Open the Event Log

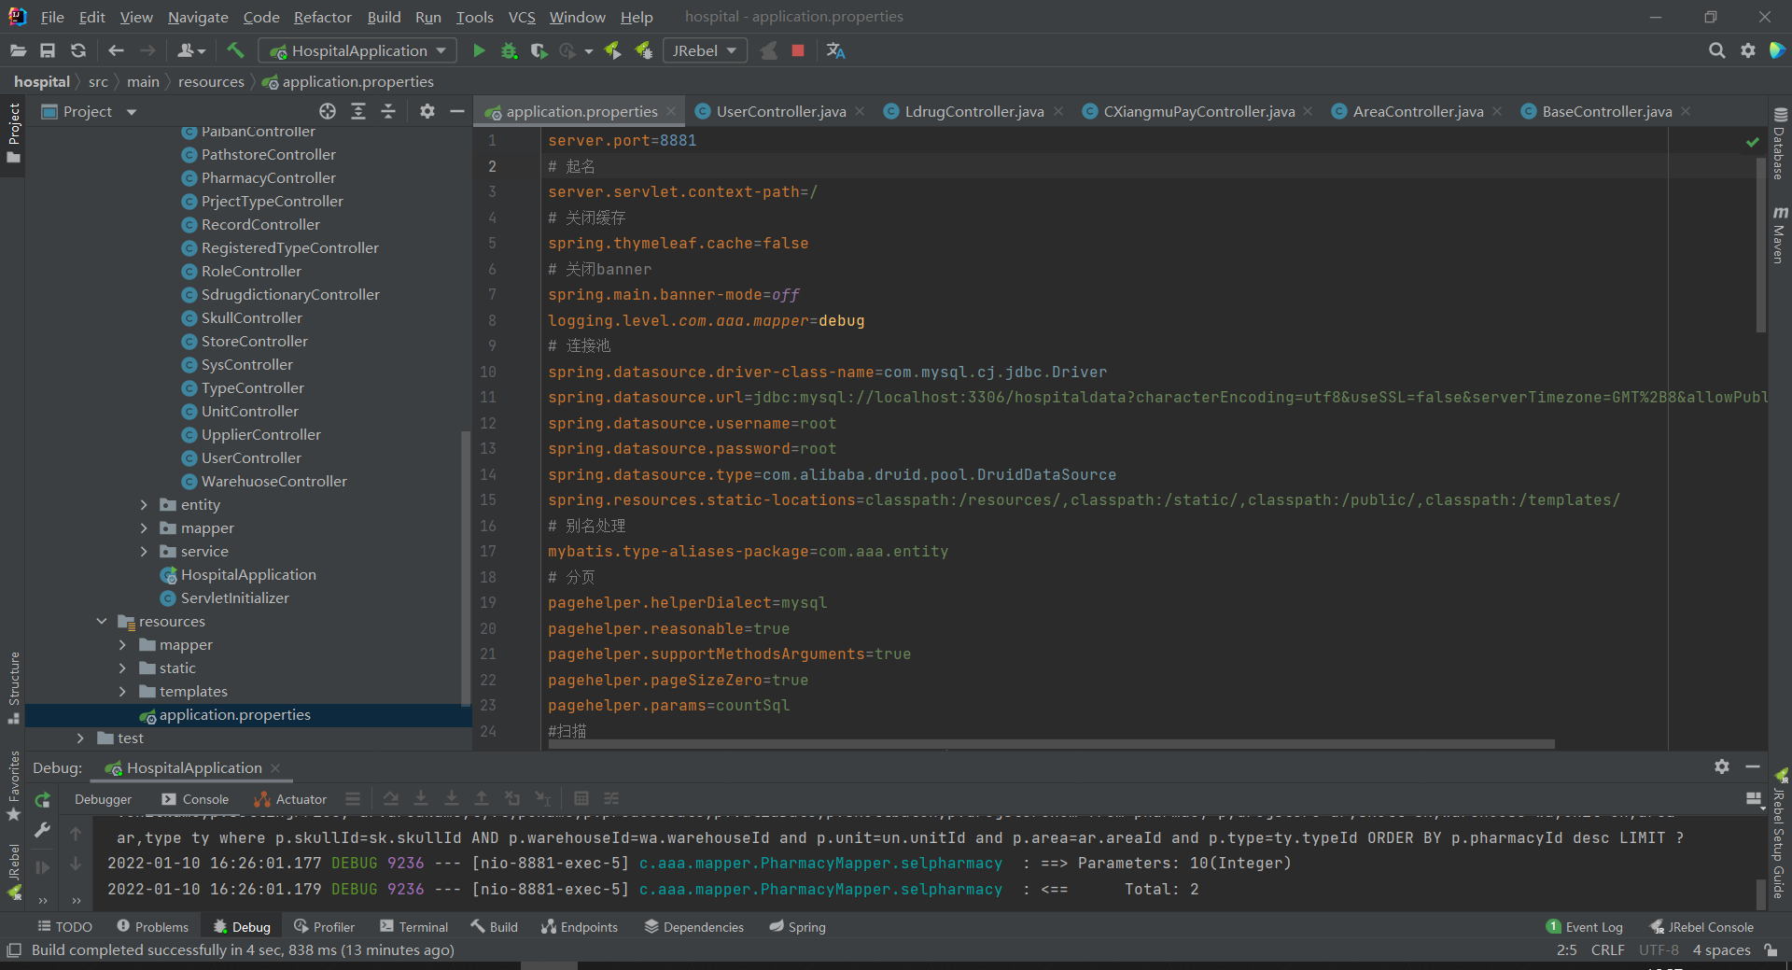1585,927
